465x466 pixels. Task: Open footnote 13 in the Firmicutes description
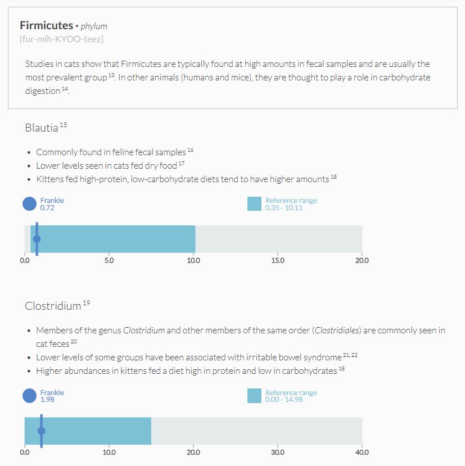point(112,75)
